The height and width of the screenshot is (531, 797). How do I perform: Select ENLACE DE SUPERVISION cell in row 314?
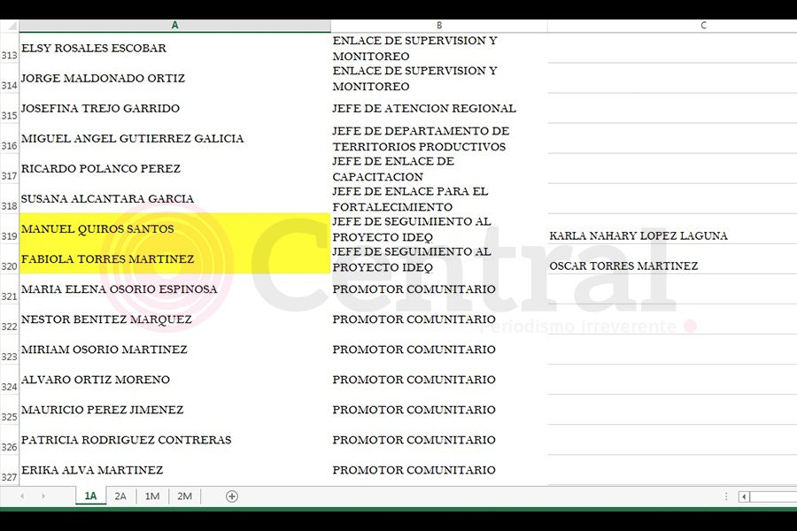coord(439,78)
